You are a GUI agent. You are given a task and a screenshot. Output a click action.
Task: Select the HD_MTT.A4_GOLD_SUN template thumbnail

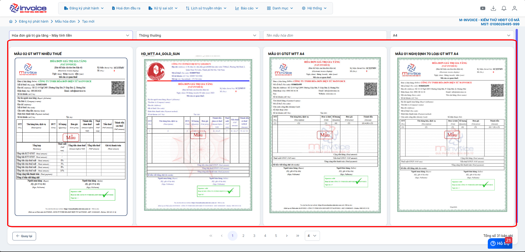point(198,135)
